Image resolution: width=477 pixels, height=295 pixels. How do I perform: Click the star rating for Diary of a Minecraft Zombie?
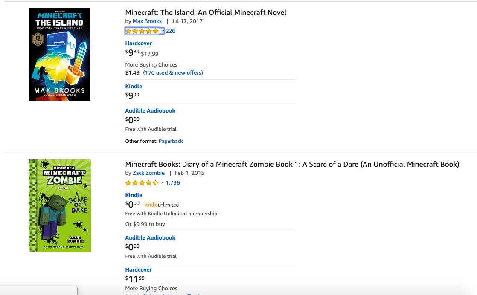click(x=142, y=183)
